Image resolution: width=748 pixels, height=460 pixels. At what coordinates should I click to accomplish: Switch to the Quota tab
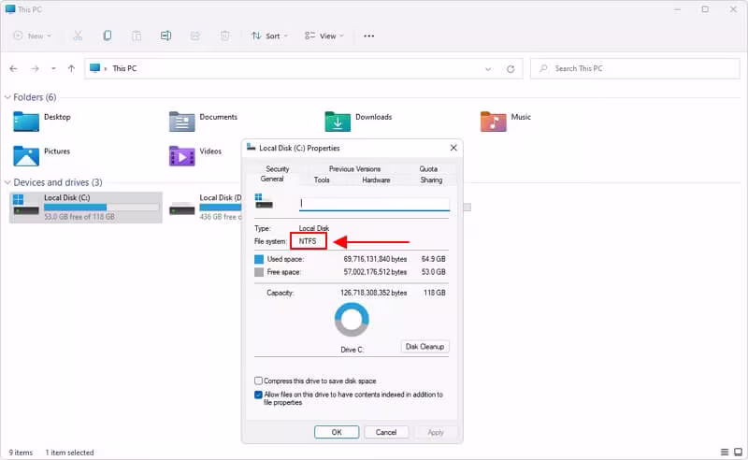(x=428, y=169)
